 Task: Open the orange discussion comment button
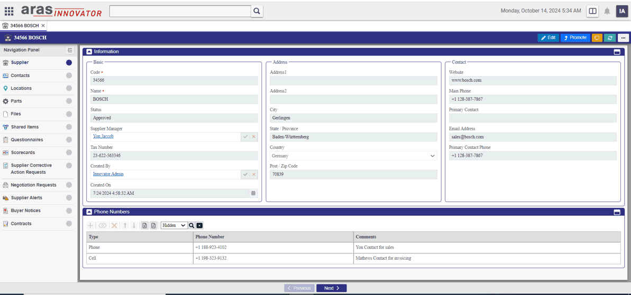point(597,37)
